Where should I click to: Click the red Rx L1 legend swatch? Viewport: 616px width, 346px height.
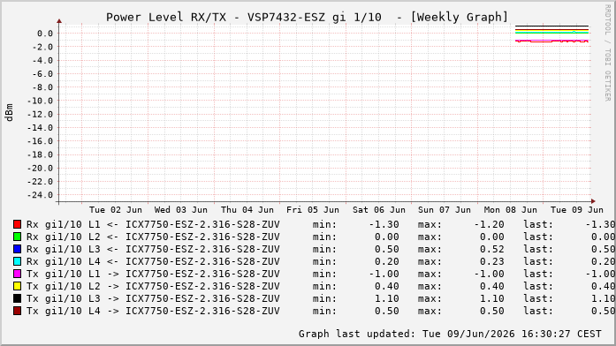click(18, 224)
